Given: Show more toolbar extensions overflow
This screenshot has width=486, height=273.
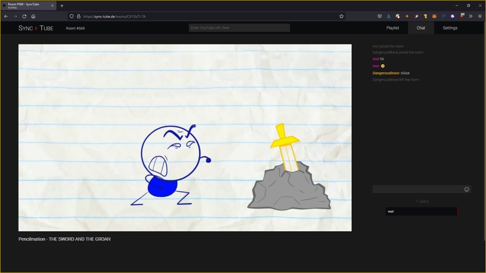Looking at the screenshot, I should (x=471, y=16).
